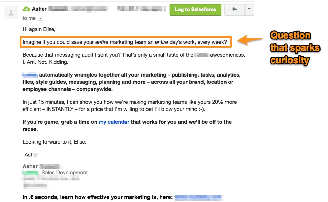This screenshot has width=328, height=202.
Task: Click the 'Question that sparks curiosity' label
Action: point(295,48)
